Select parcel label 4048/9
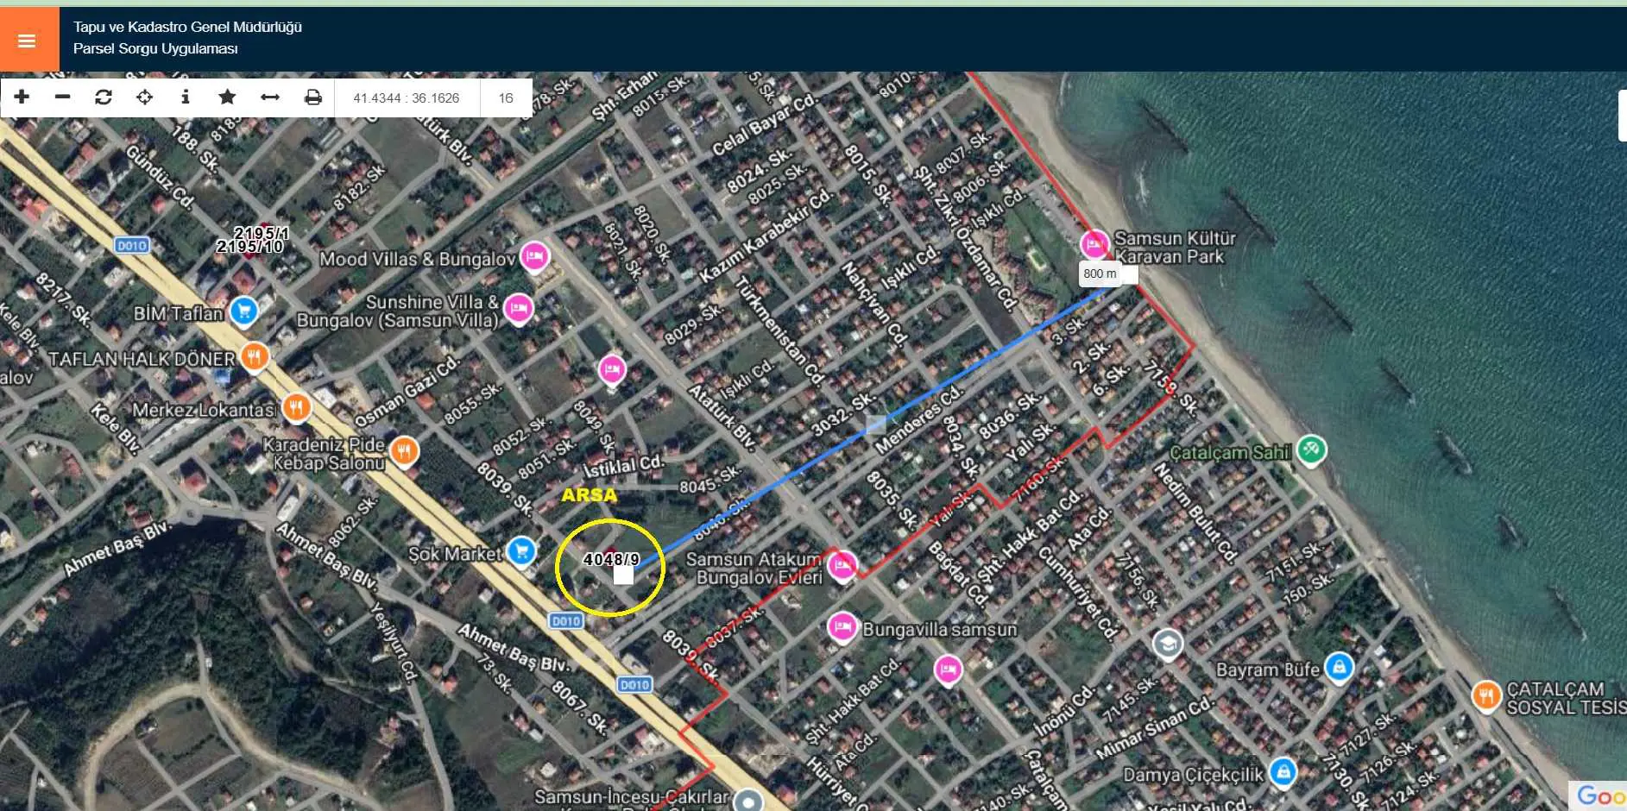The image size is (1627, 811). [x=611, y=559]
